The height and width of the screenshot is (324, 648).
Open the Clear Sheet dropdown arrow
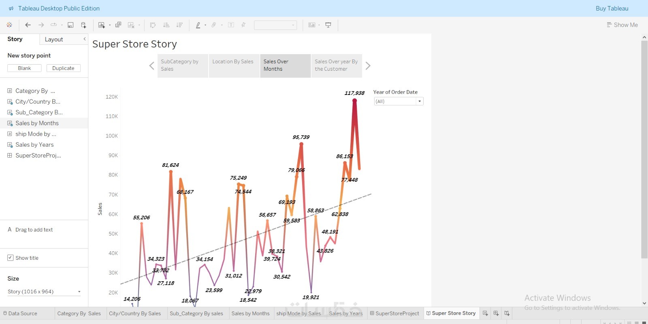139,25
